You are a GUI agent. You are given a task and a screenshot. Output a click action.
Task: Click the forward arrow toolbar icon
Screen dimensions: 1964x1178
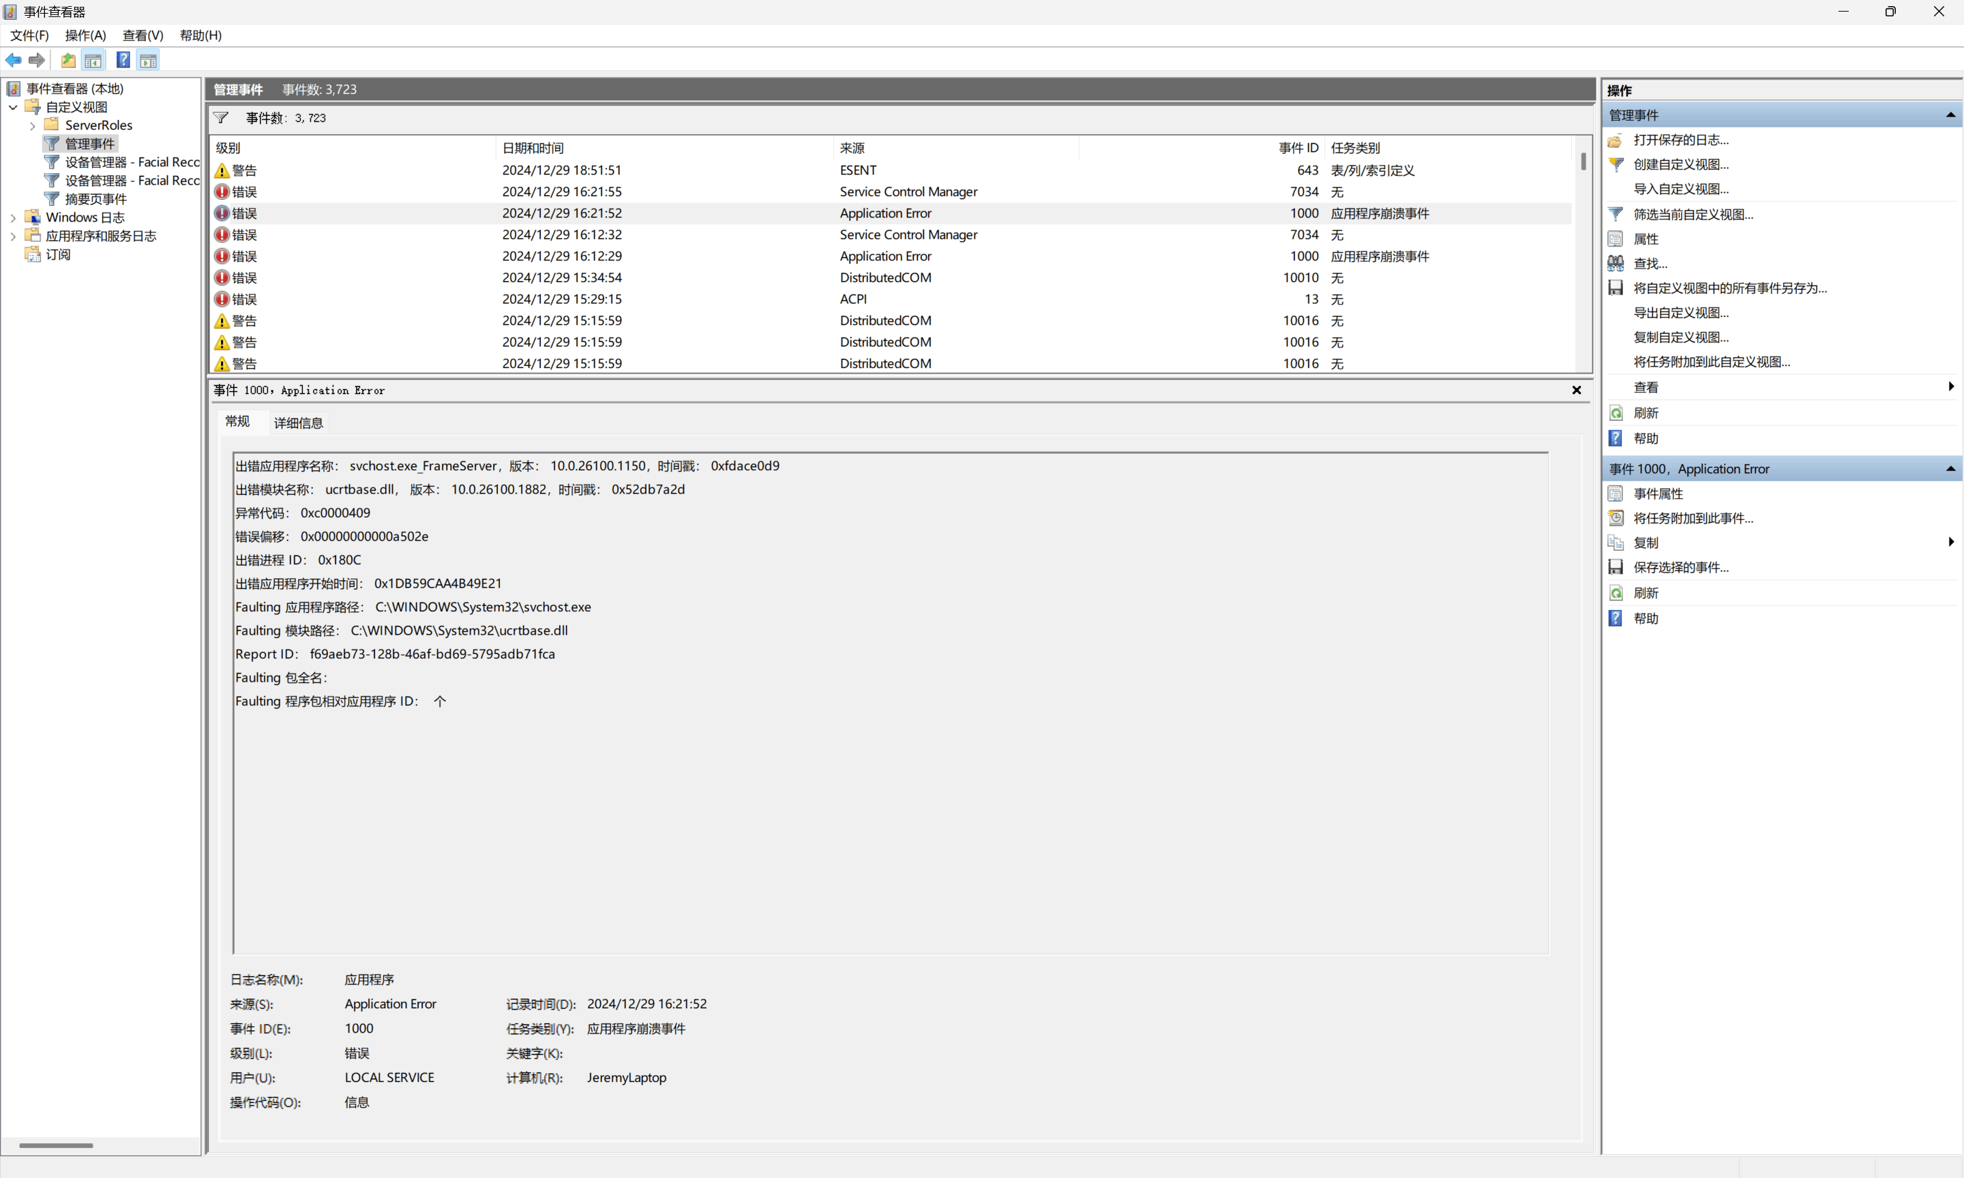point(37,60)
